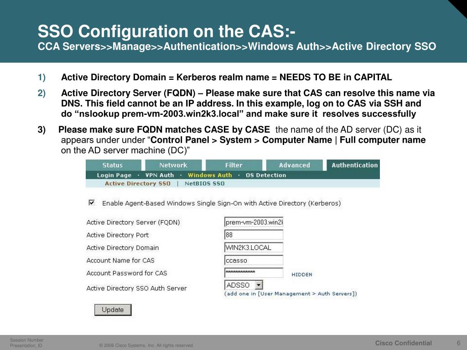Viewport: 467px width, 350px height.
Task: Click the 'Cisco Confidential' footer text
Action: tap(403, 343)
